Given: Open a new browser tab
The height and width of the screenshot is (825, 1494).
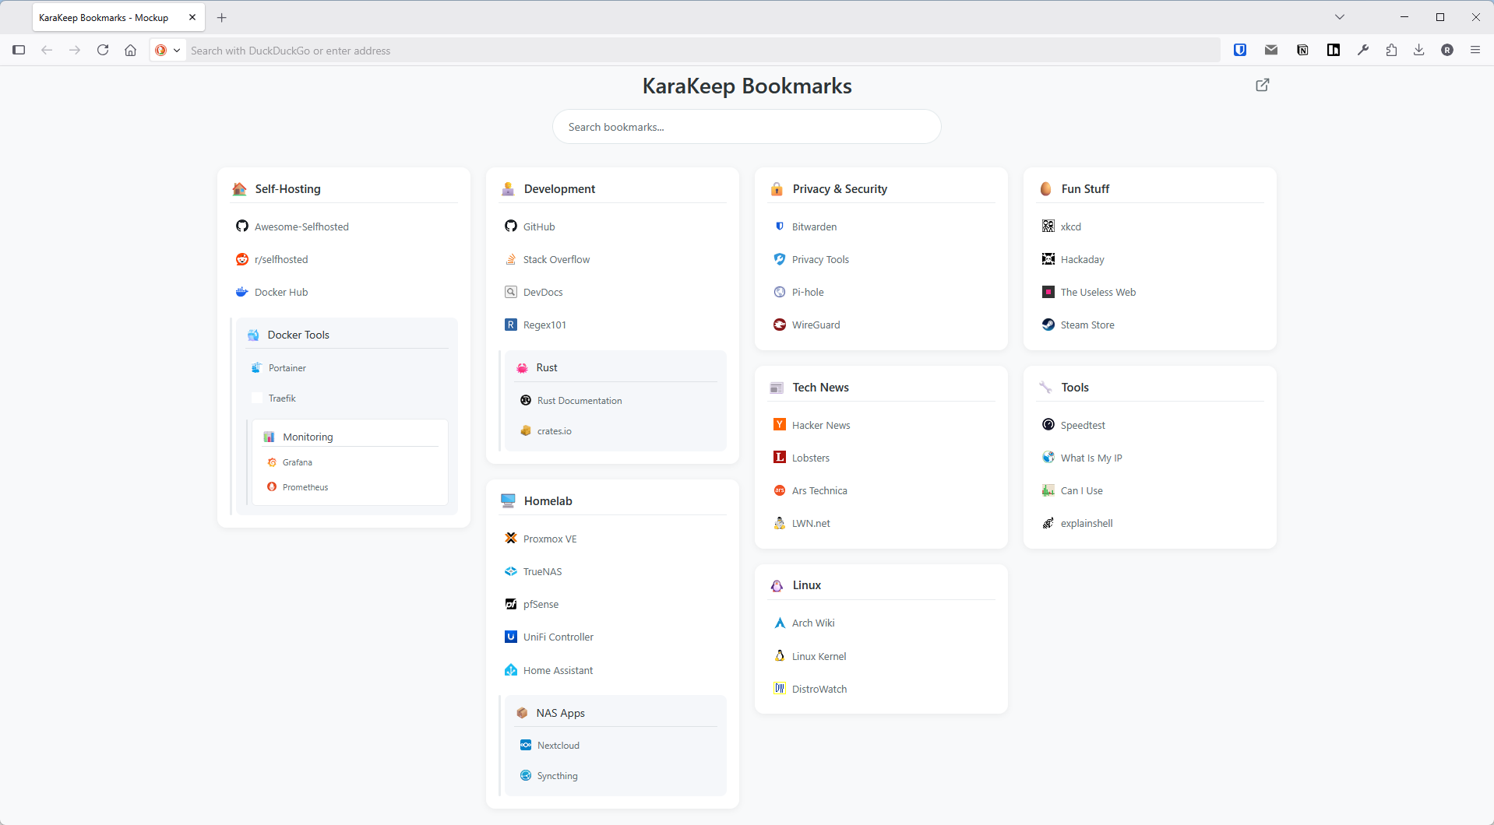Looking at the screenshot, I should point(222,17).
